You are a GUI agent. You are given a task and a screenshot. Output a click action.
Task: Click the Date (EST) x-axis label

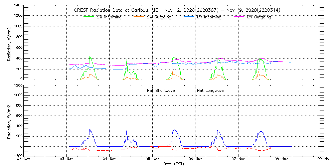point(173,164)
